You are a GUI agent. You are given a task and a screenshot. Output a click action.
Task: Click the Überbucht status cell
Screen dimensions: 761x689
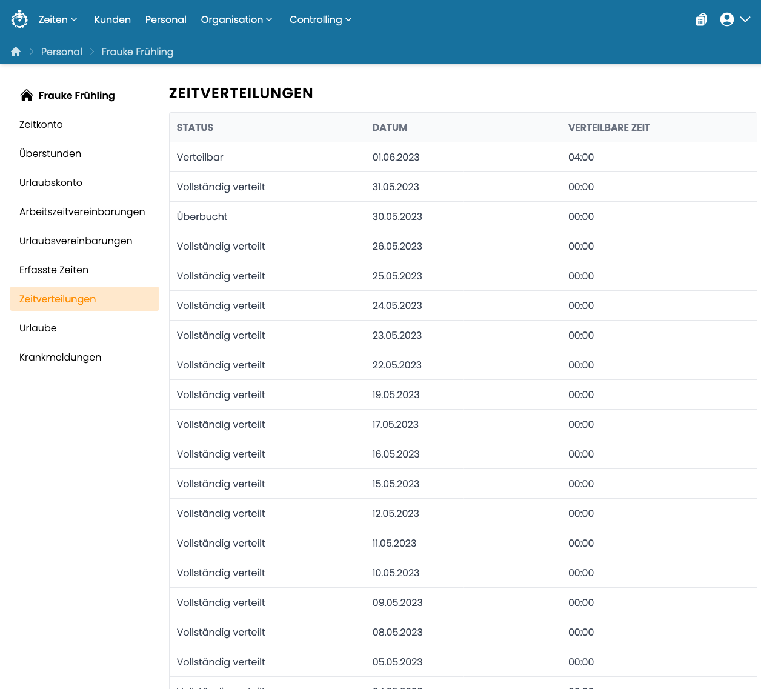coord(202,216)
